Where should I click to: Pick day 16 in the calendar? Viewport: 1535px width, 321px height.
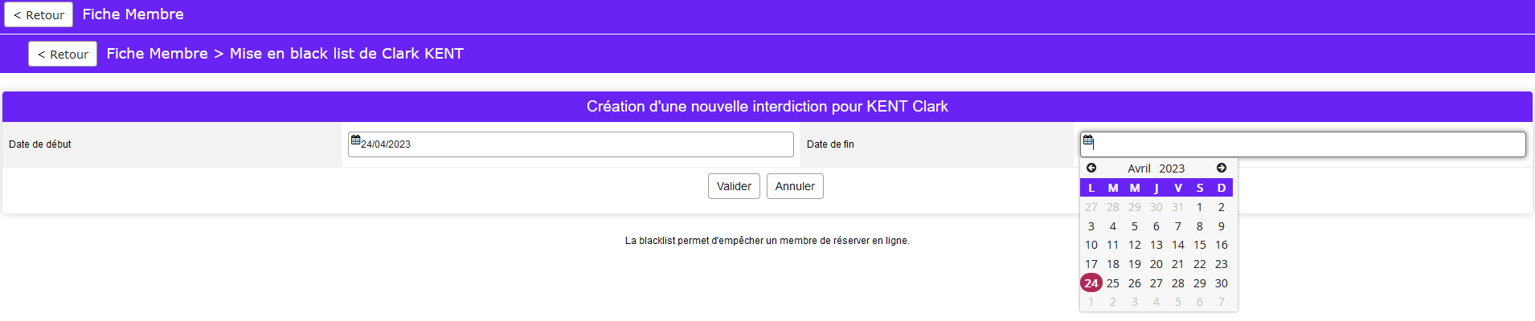[x=1222, y=245]
